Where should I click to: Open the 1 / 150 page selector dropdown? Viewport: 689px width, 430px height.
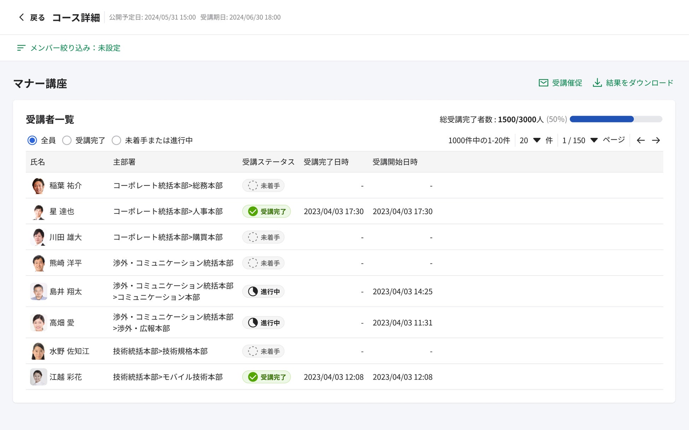[594, 140]
